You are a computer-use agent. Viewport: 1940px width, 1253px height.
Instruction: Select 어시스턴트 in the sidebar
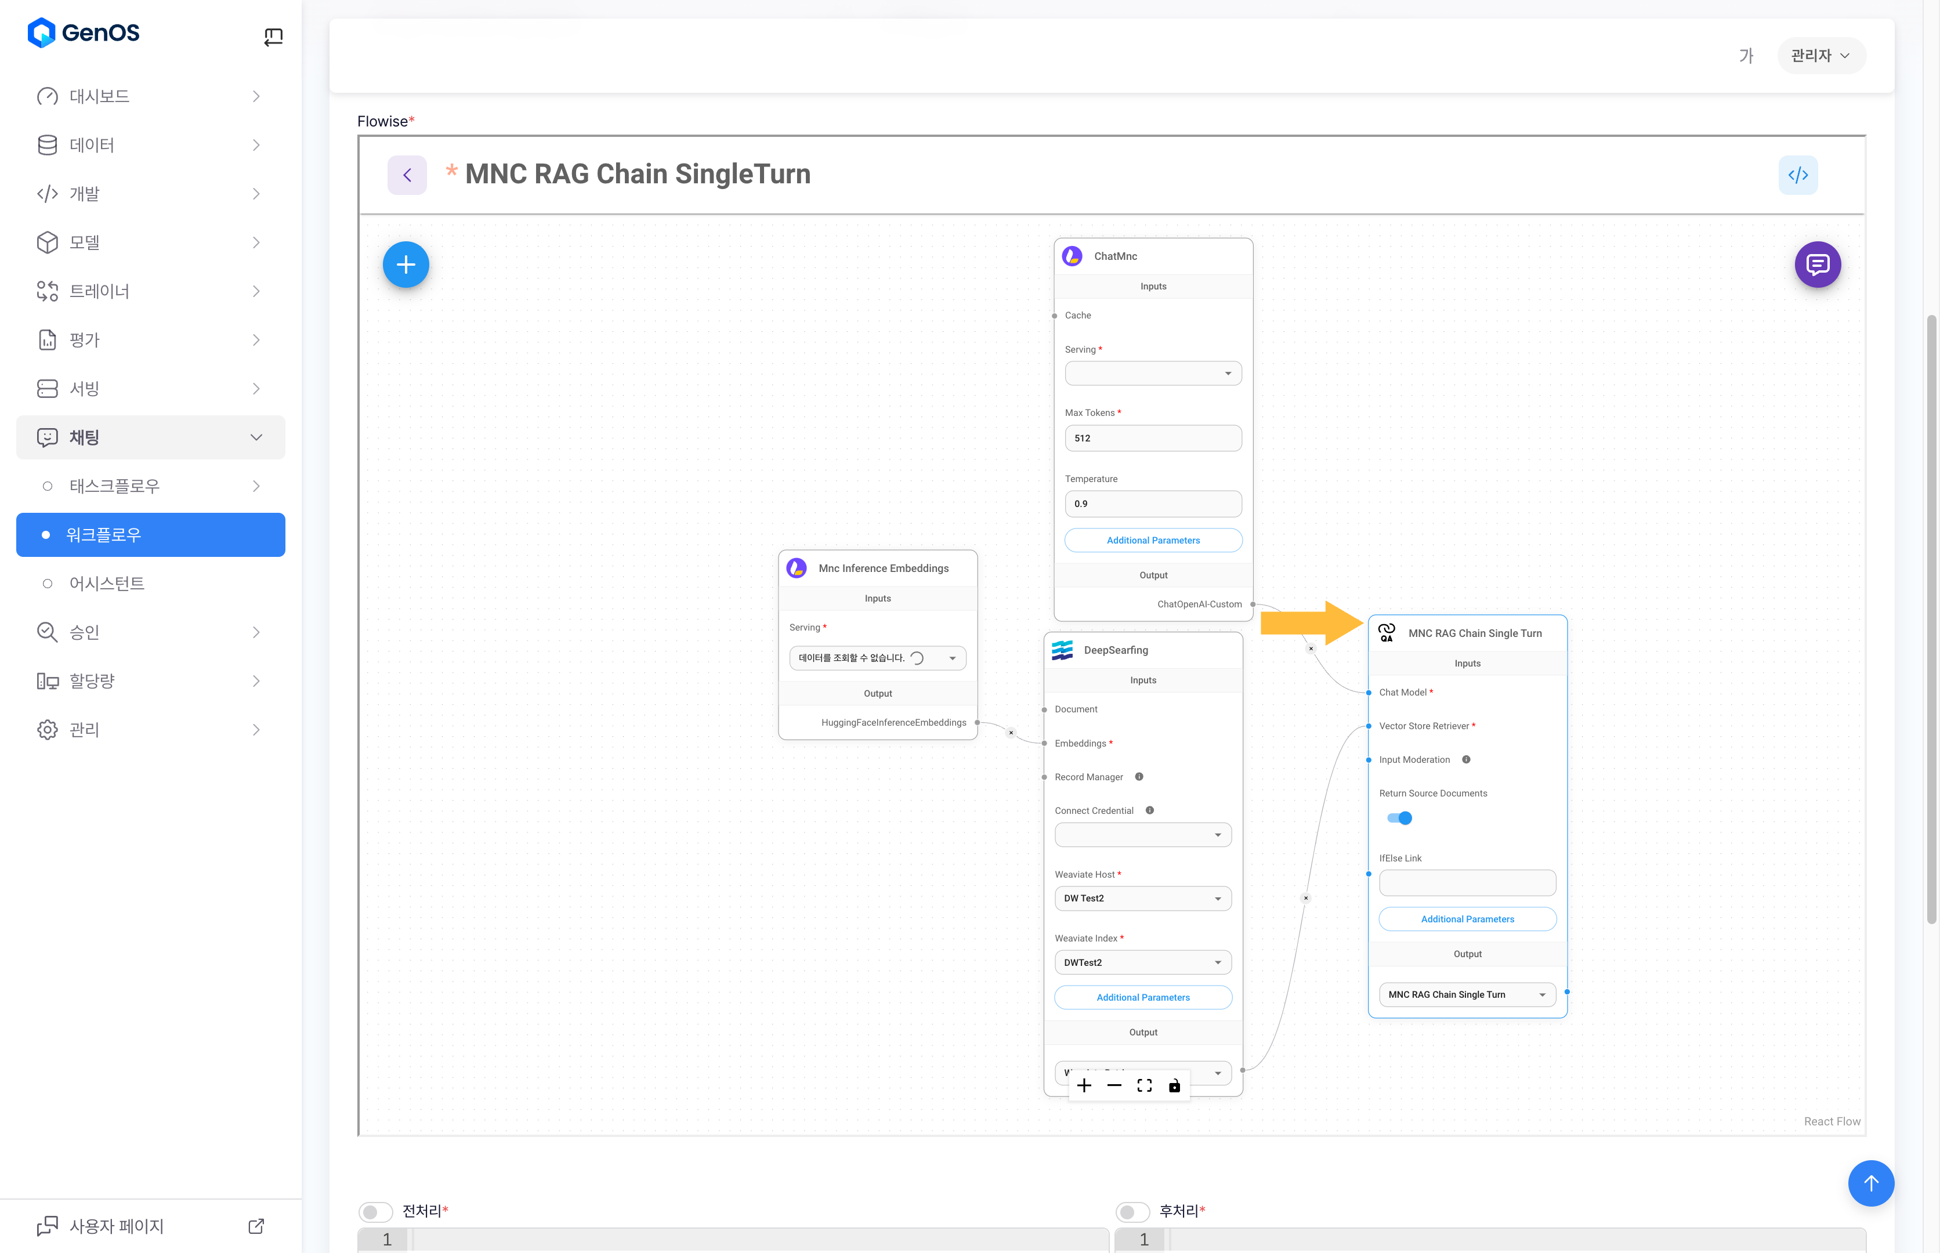click(107, 584)
